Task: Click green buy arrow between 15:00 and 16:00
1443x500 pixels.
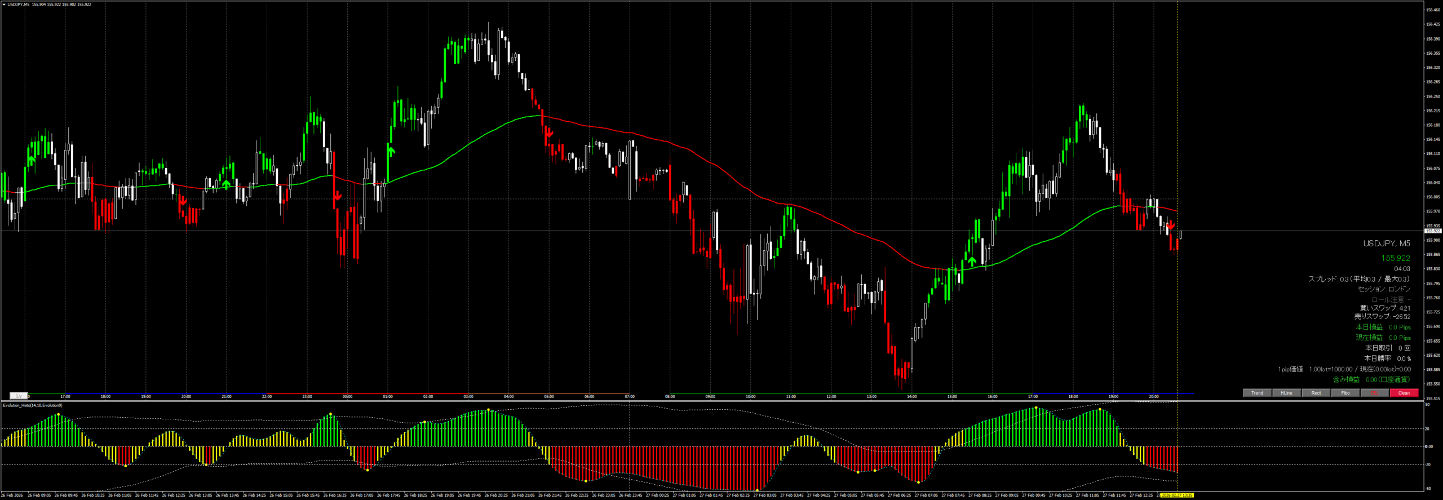Action: [x=972, y=261]
